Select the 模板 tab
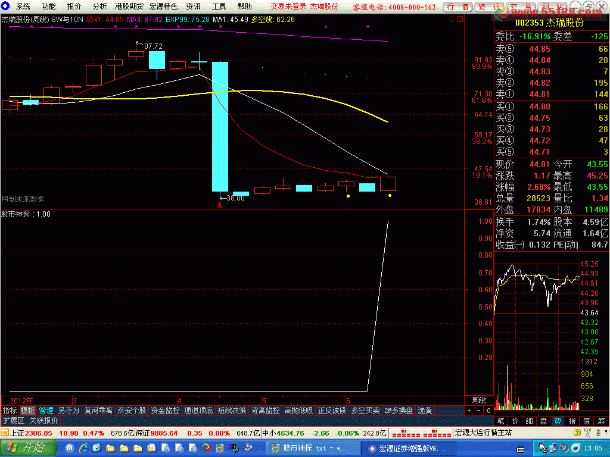 click(27, 411)
